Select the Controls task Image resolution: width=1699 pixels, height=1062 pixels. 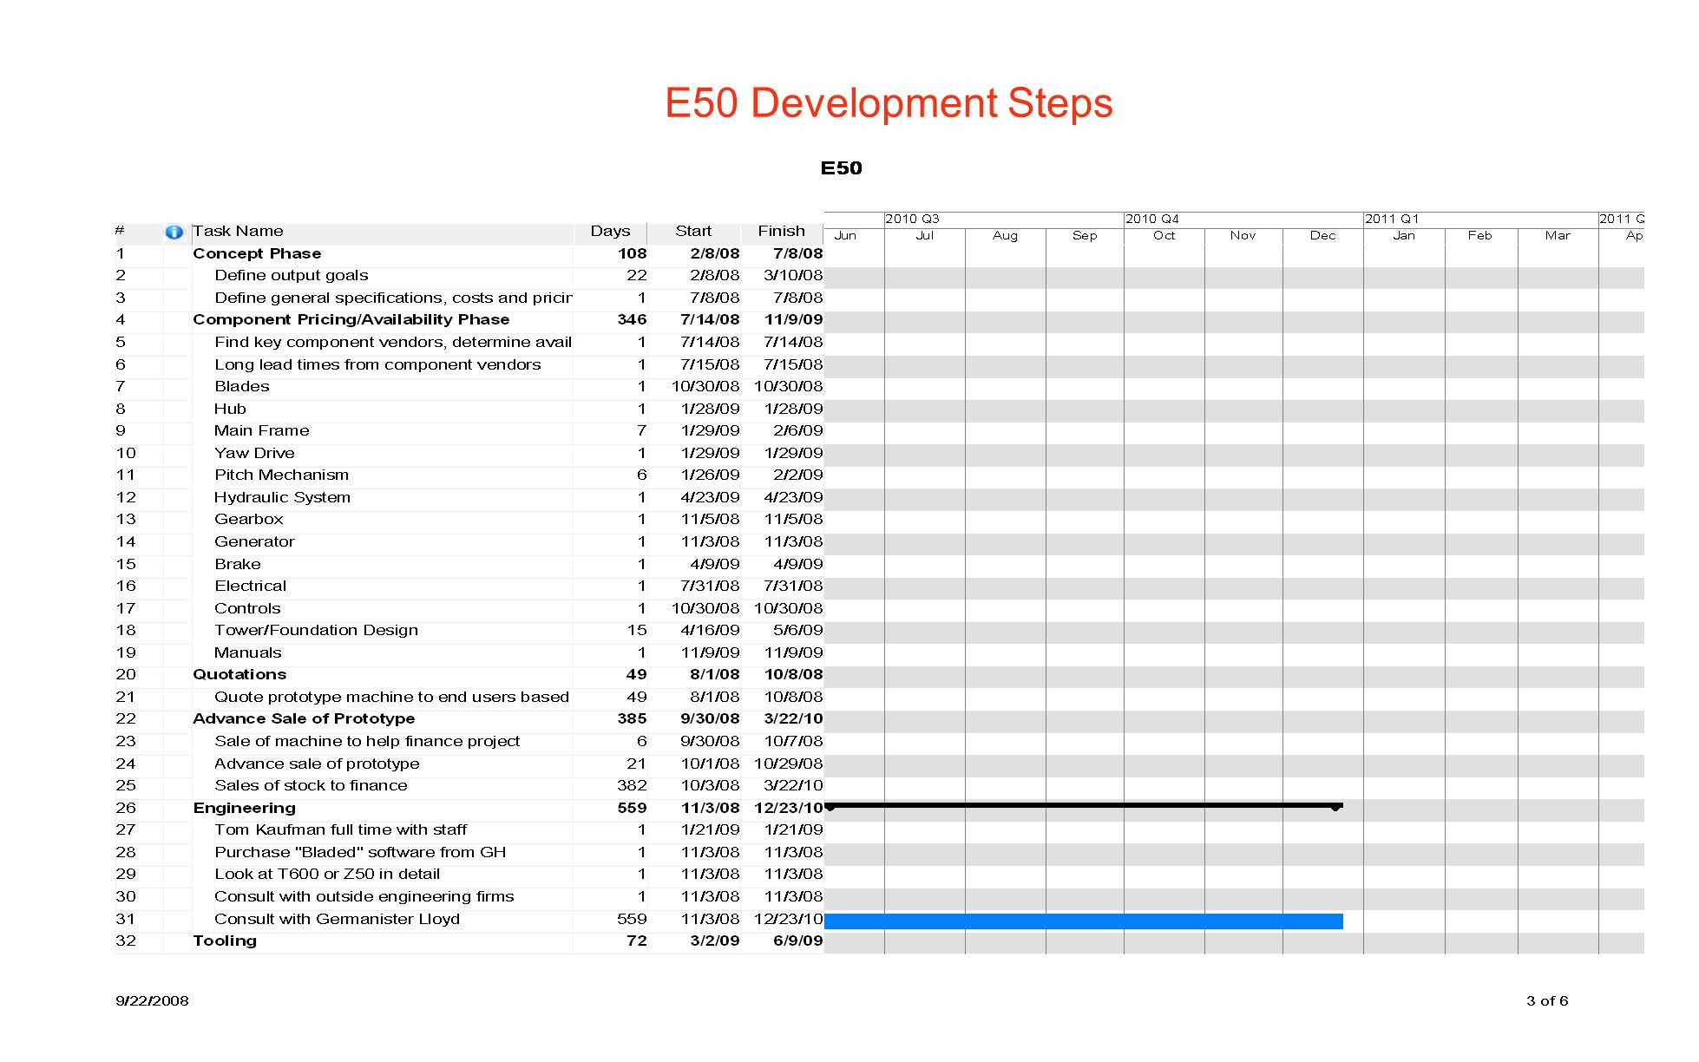(x=247, y=608)
